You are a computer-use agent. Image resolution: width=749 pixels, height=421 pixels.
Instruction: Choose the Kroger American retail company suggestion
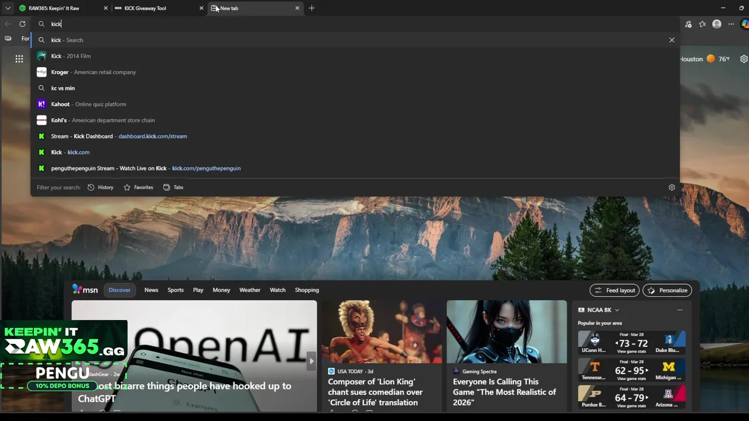(355, 72)
